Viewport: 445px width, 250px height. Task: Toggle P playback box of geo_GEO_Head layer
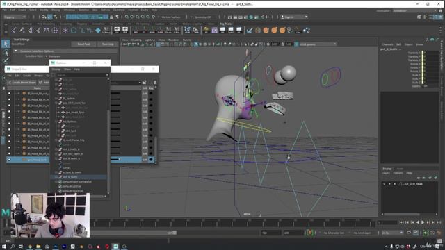(389, 184)
